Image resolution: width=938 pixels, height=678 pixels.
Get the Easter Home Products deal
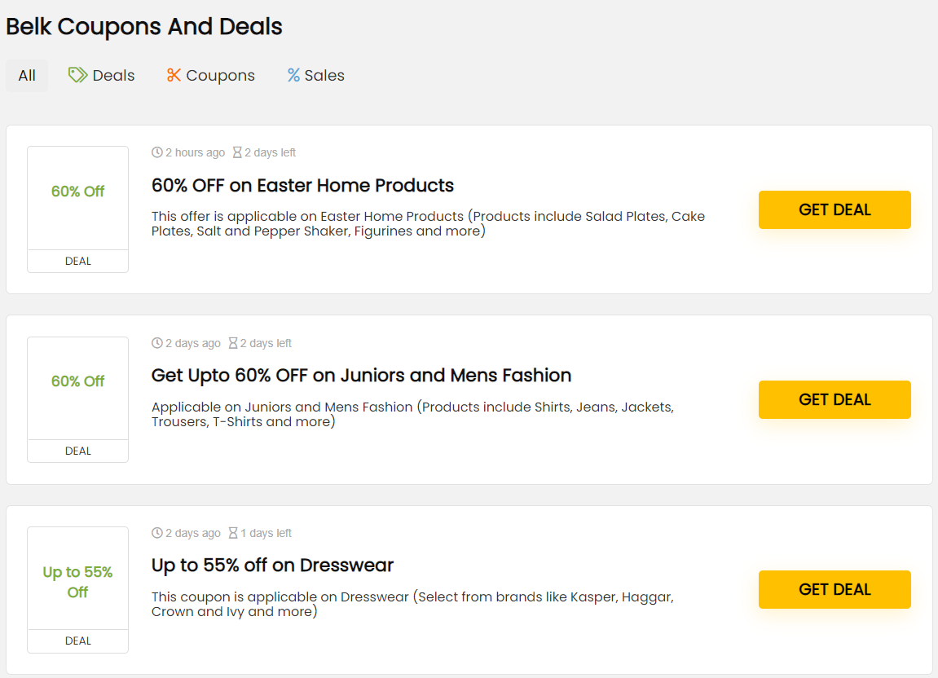pos(835,209)
